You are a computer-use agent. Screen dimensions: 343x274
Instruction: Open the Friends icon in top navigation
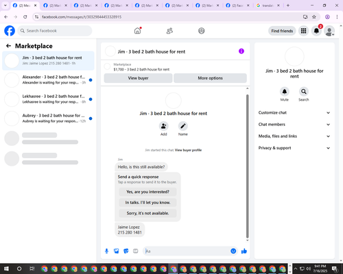(169, 31)
